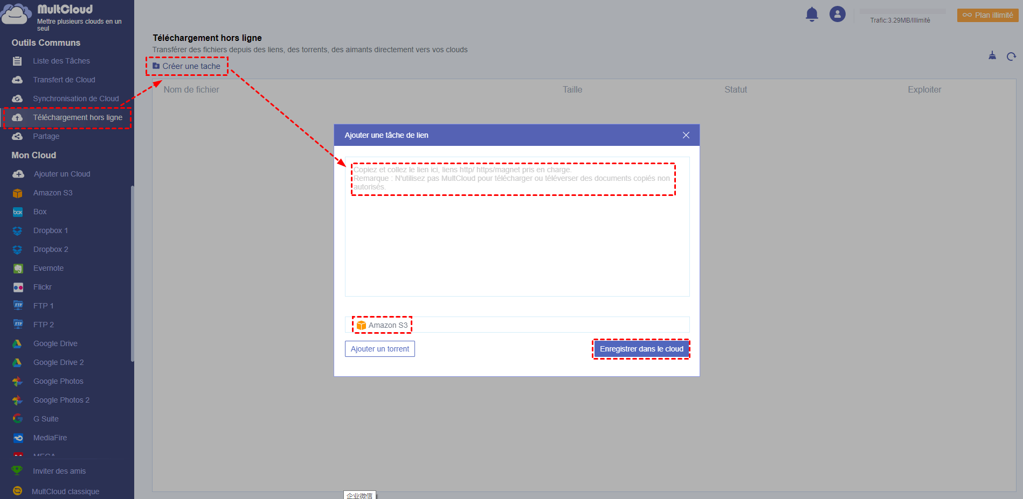Click Créer une tache button
The width and height of the screenshot is (1023, 499).
[186, 66]
